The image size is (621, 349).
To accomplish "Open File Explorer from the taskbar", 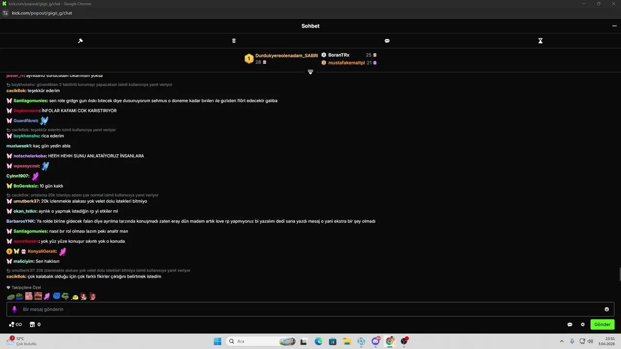I will (347, 341).
